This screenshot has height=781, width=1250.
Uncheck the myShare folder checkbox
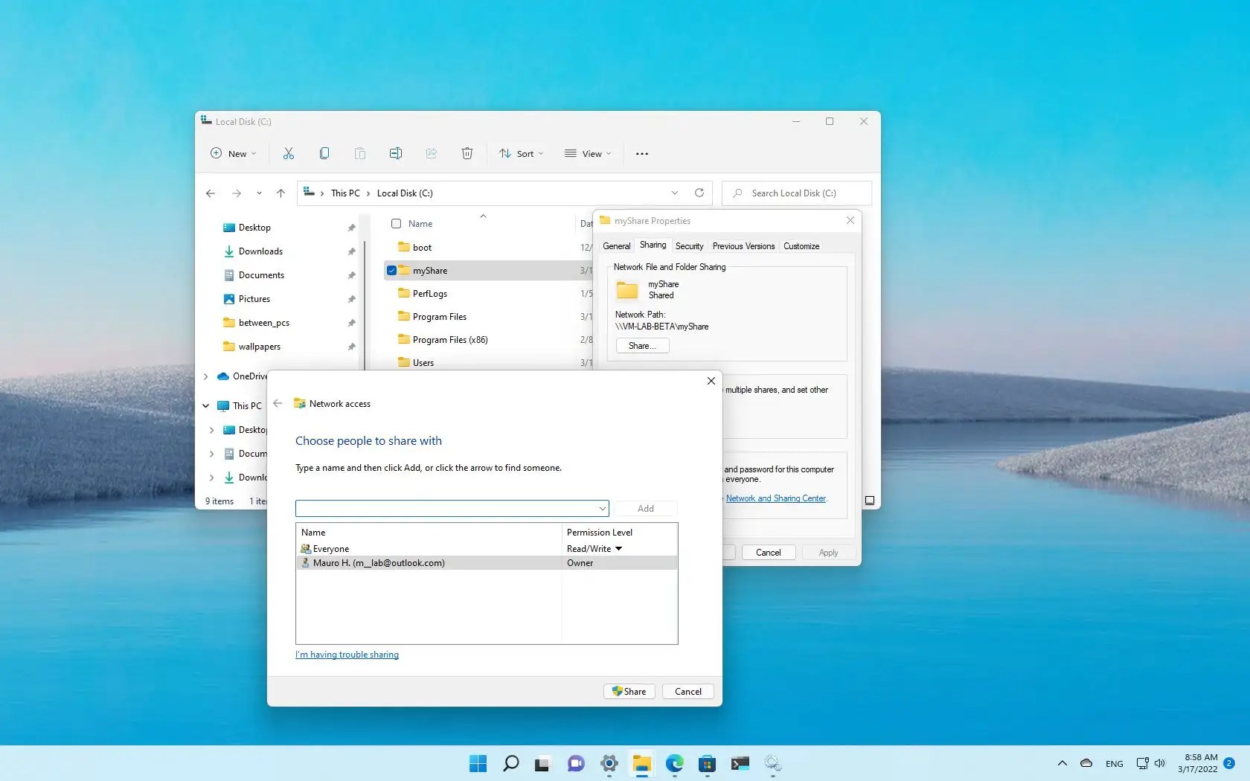point(392,270)
